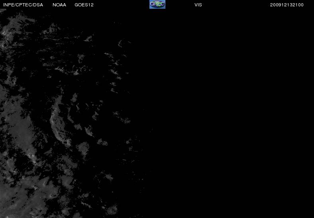
Task: Click the 'INPE/CPTEC/DSA' header text
Action: 23,5
